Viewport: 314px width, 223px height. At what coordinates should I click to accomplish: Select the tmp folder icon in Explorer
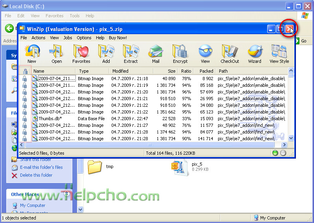(95, 166)
